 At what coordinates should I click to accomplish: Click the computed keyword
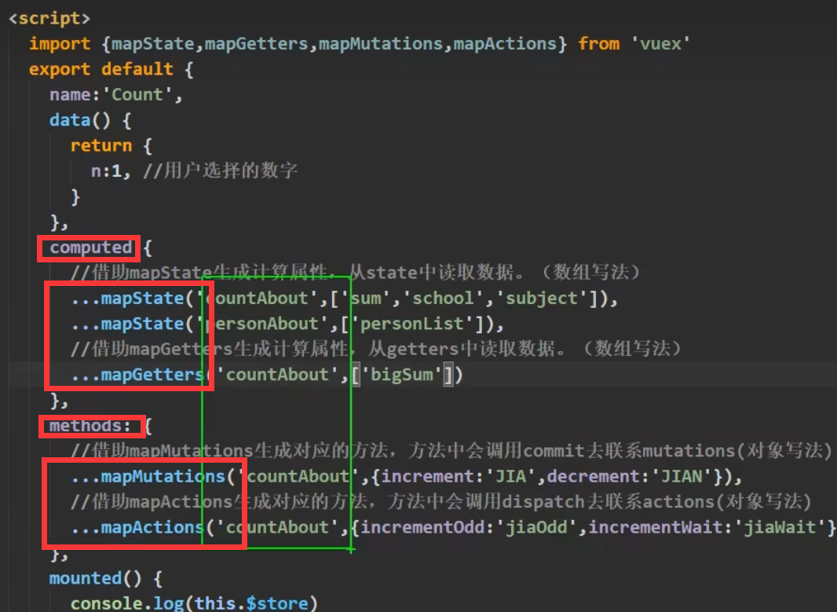click(90, 247)
